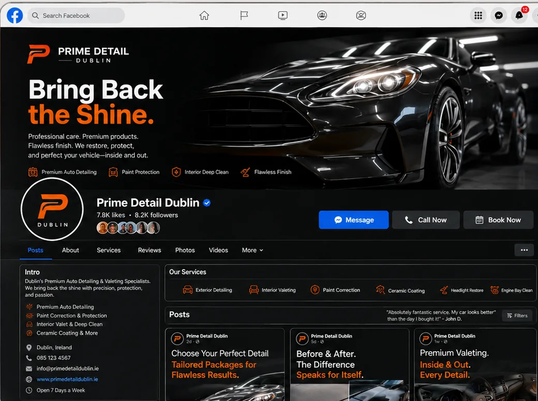Image resolution: width=538 pixels, height=401 pixels.
Task: Open the Messenger icon
Action: [x=499, y=16]
